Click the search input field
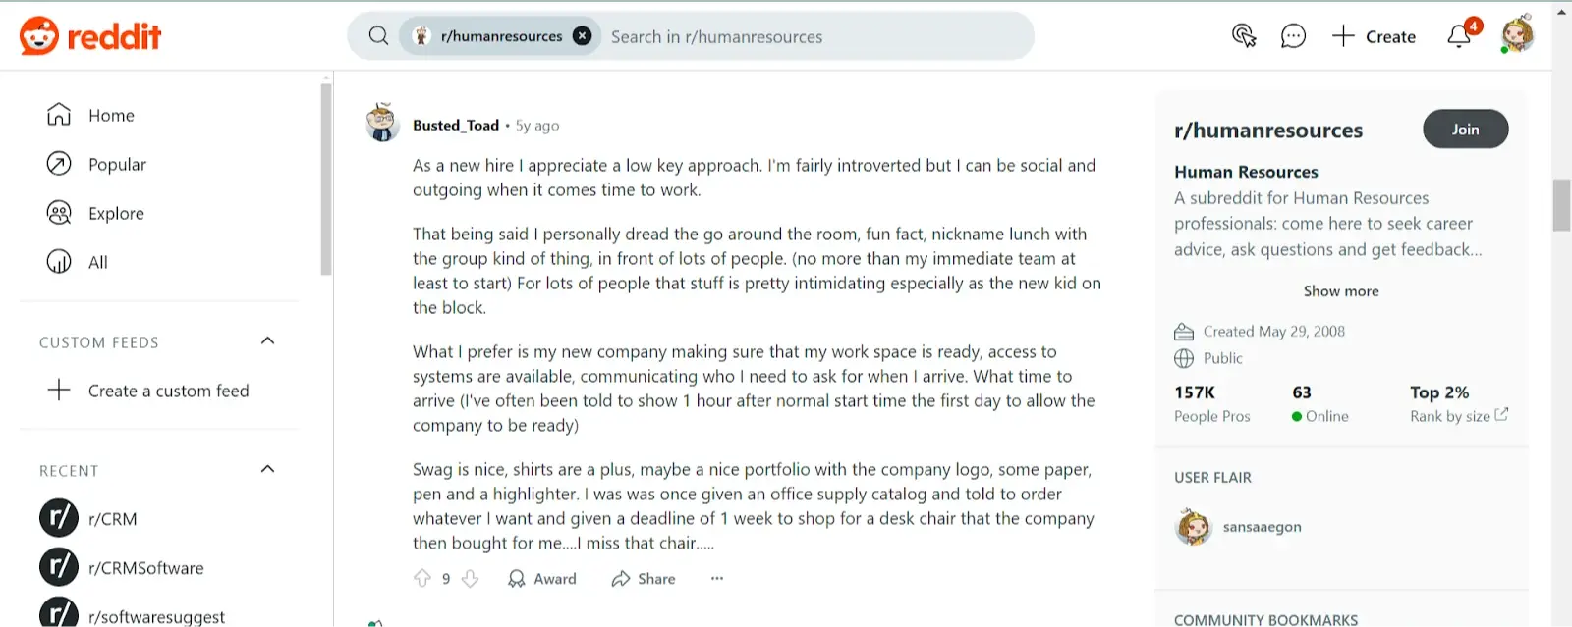Screen dimensions: 1572x627 815,36
